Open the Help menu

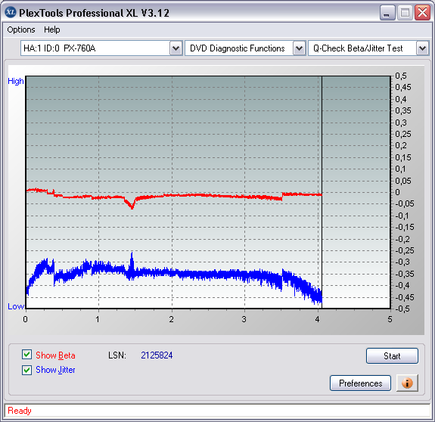[52, 29]
